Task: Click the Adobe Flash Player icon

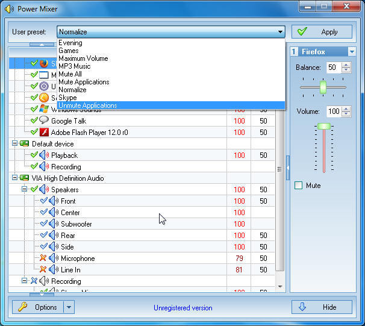Action: click(44, 132)
